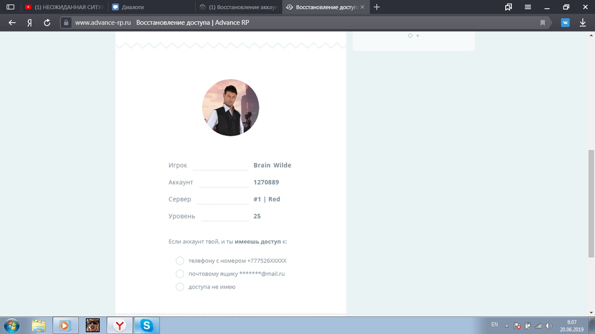Switch to the Восстановление аккаун tab

click(x=238, y=7)
